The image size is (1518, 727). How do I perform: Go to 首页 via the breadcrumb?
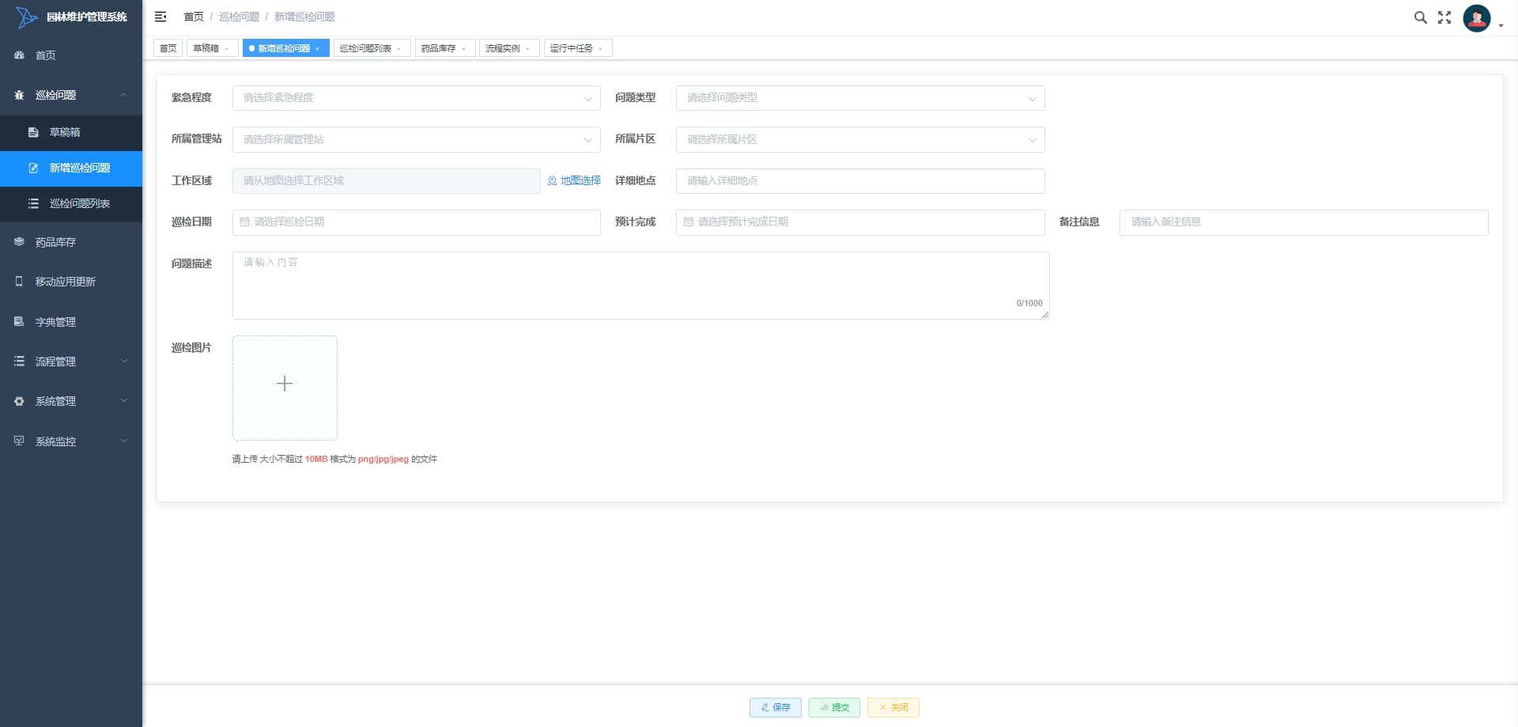tap(194, 17)
